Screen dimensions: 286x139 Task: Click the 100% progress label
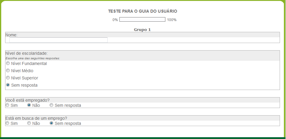172,20
